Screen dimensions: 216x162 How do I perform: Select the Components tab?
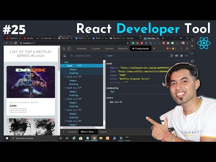click(x=140, y=49)
